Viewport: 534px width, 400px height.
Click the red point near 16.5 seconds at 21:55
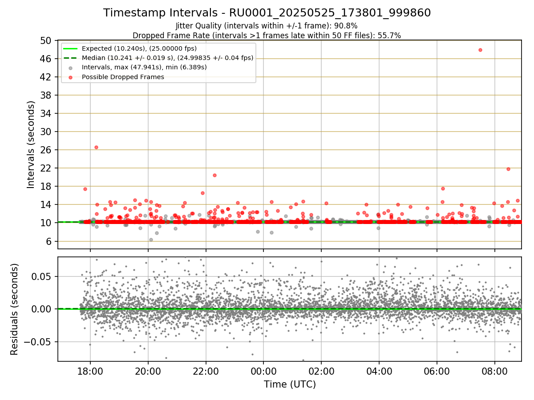(x=202, y=193)
